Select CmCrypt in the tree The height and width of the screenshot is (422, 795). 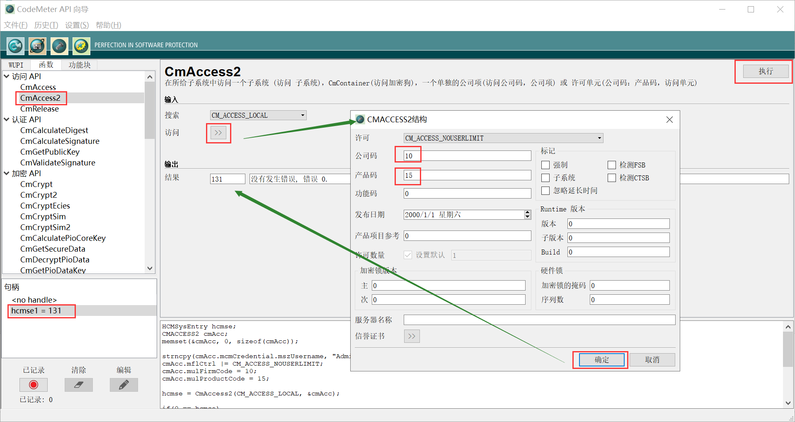tap(36, 184)
